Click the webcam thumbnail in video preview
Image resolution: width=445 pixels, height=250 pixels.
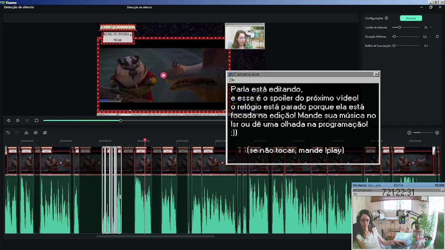coord(245,36)
